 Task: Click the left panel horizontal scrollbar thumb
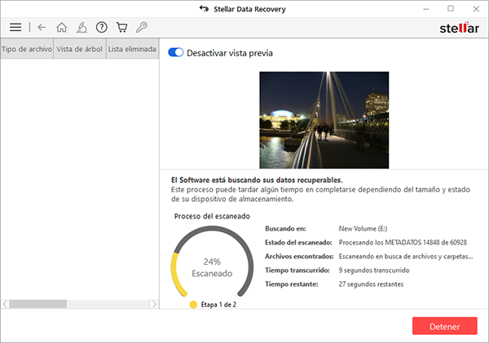37,304
